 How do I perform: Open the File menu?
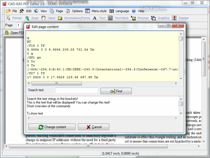(15, 11)
